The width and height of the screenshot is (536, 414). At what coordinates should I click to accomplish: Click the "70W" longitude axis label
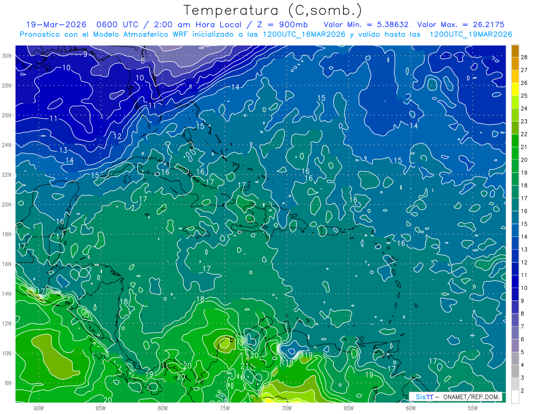[x=287, y=408]
